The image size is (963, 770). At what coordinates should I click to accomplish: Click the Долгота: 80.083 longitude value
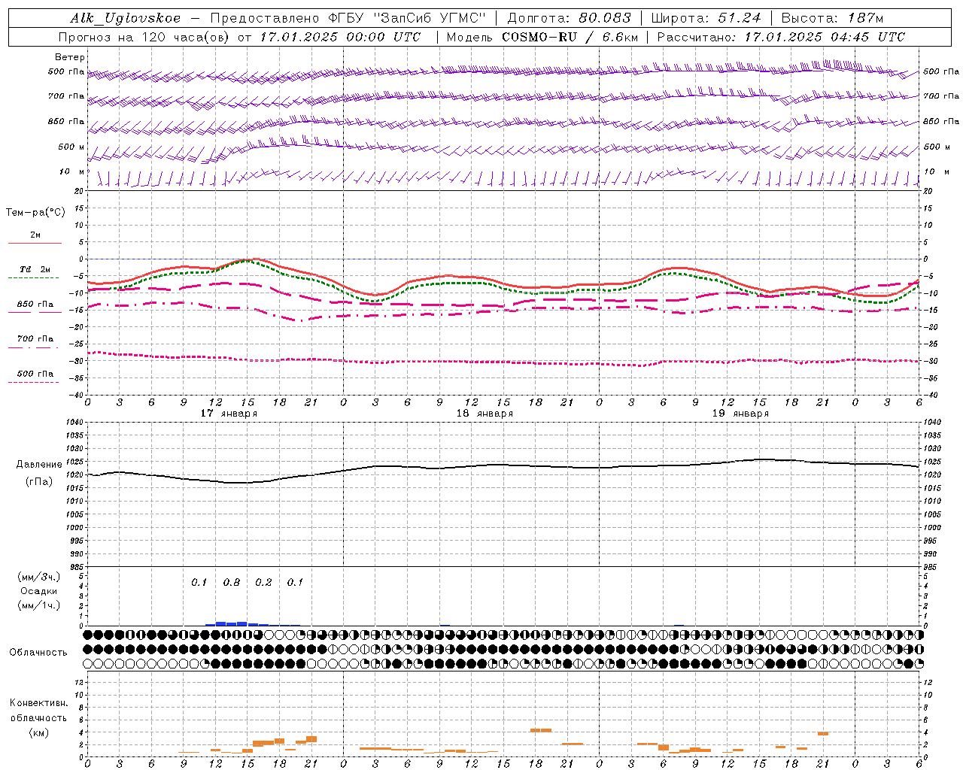click(x=569, y=18)
